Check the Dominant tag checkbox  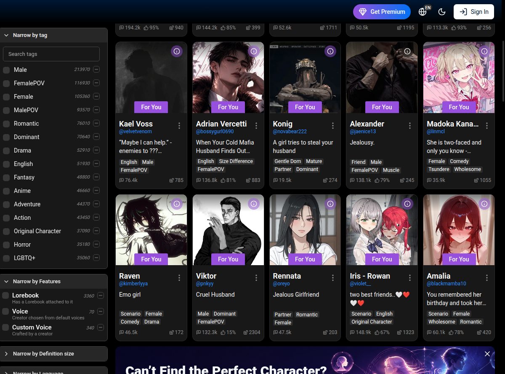6,137
